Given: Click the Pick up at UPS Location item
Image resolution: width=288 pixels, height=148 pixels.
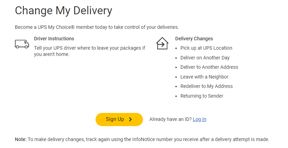Looking at the screenshot, I should click(x=206, y=48).
